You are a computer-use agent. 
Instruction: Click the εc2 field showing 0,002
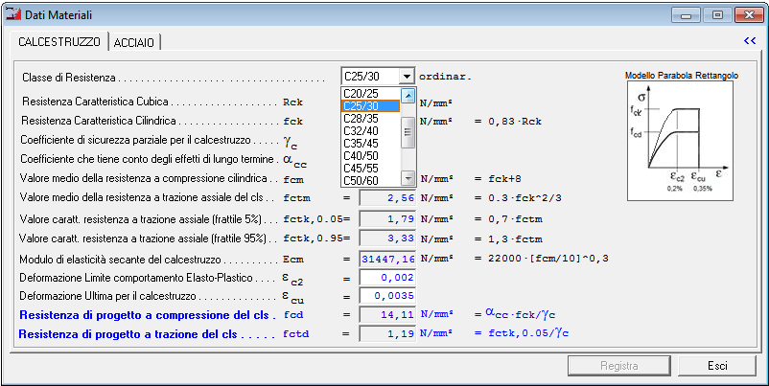387,278
